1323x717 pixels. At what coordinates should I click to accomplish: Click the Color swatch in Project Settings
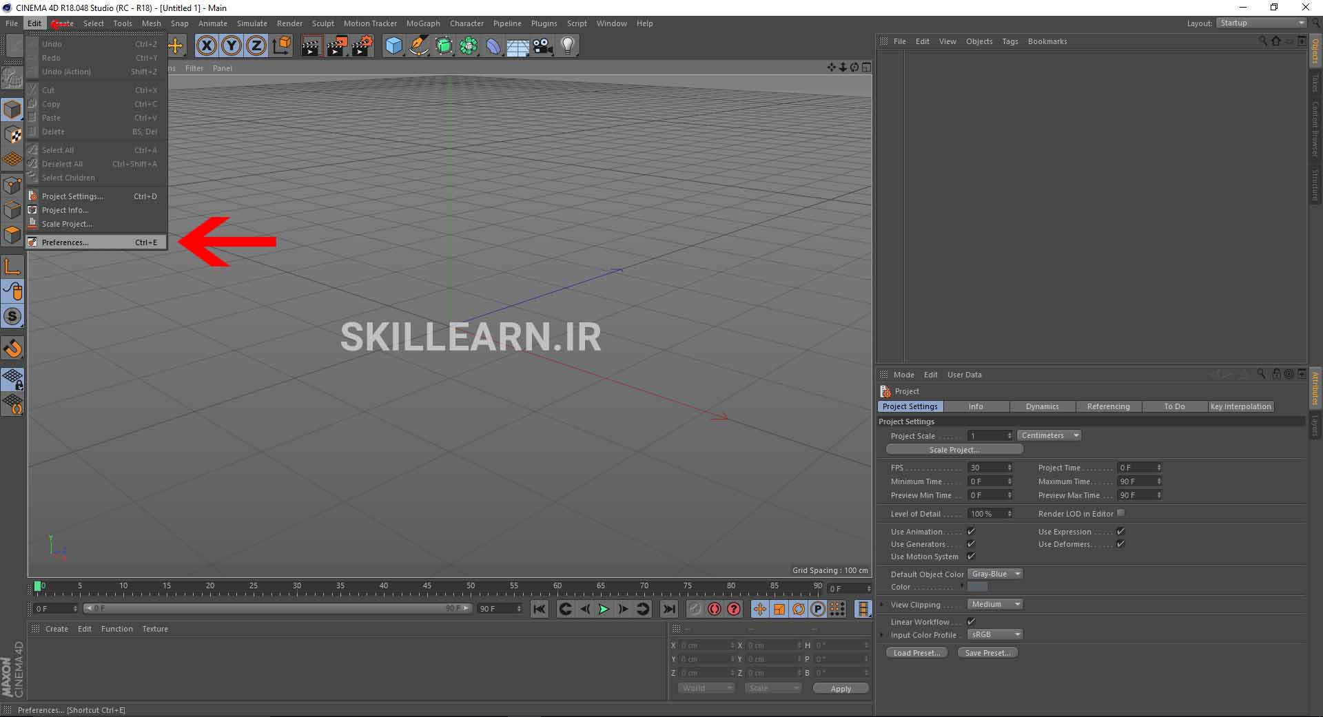(x=977, y=587)
